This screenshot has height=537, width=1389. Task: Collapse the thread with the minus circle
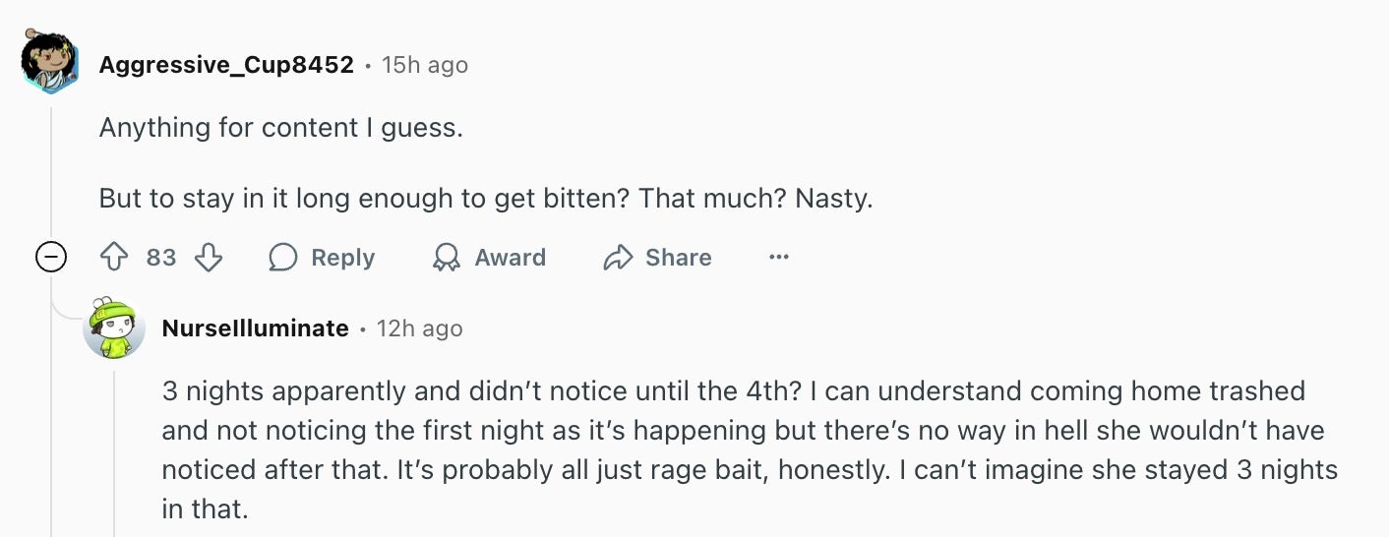pyautogui.click(x=50, y=258)
